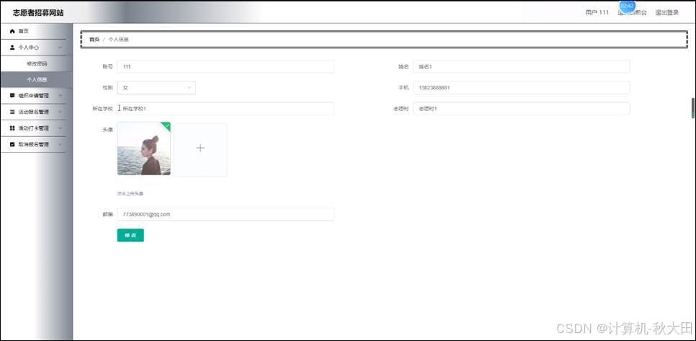Screen dimensions: 696x341
Task: Click the page vertical scrollbar handle
Action: [x=693, y=107]
